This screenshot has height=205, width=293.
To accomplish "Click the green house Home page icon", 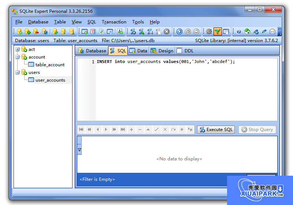I will pos(247,31).
